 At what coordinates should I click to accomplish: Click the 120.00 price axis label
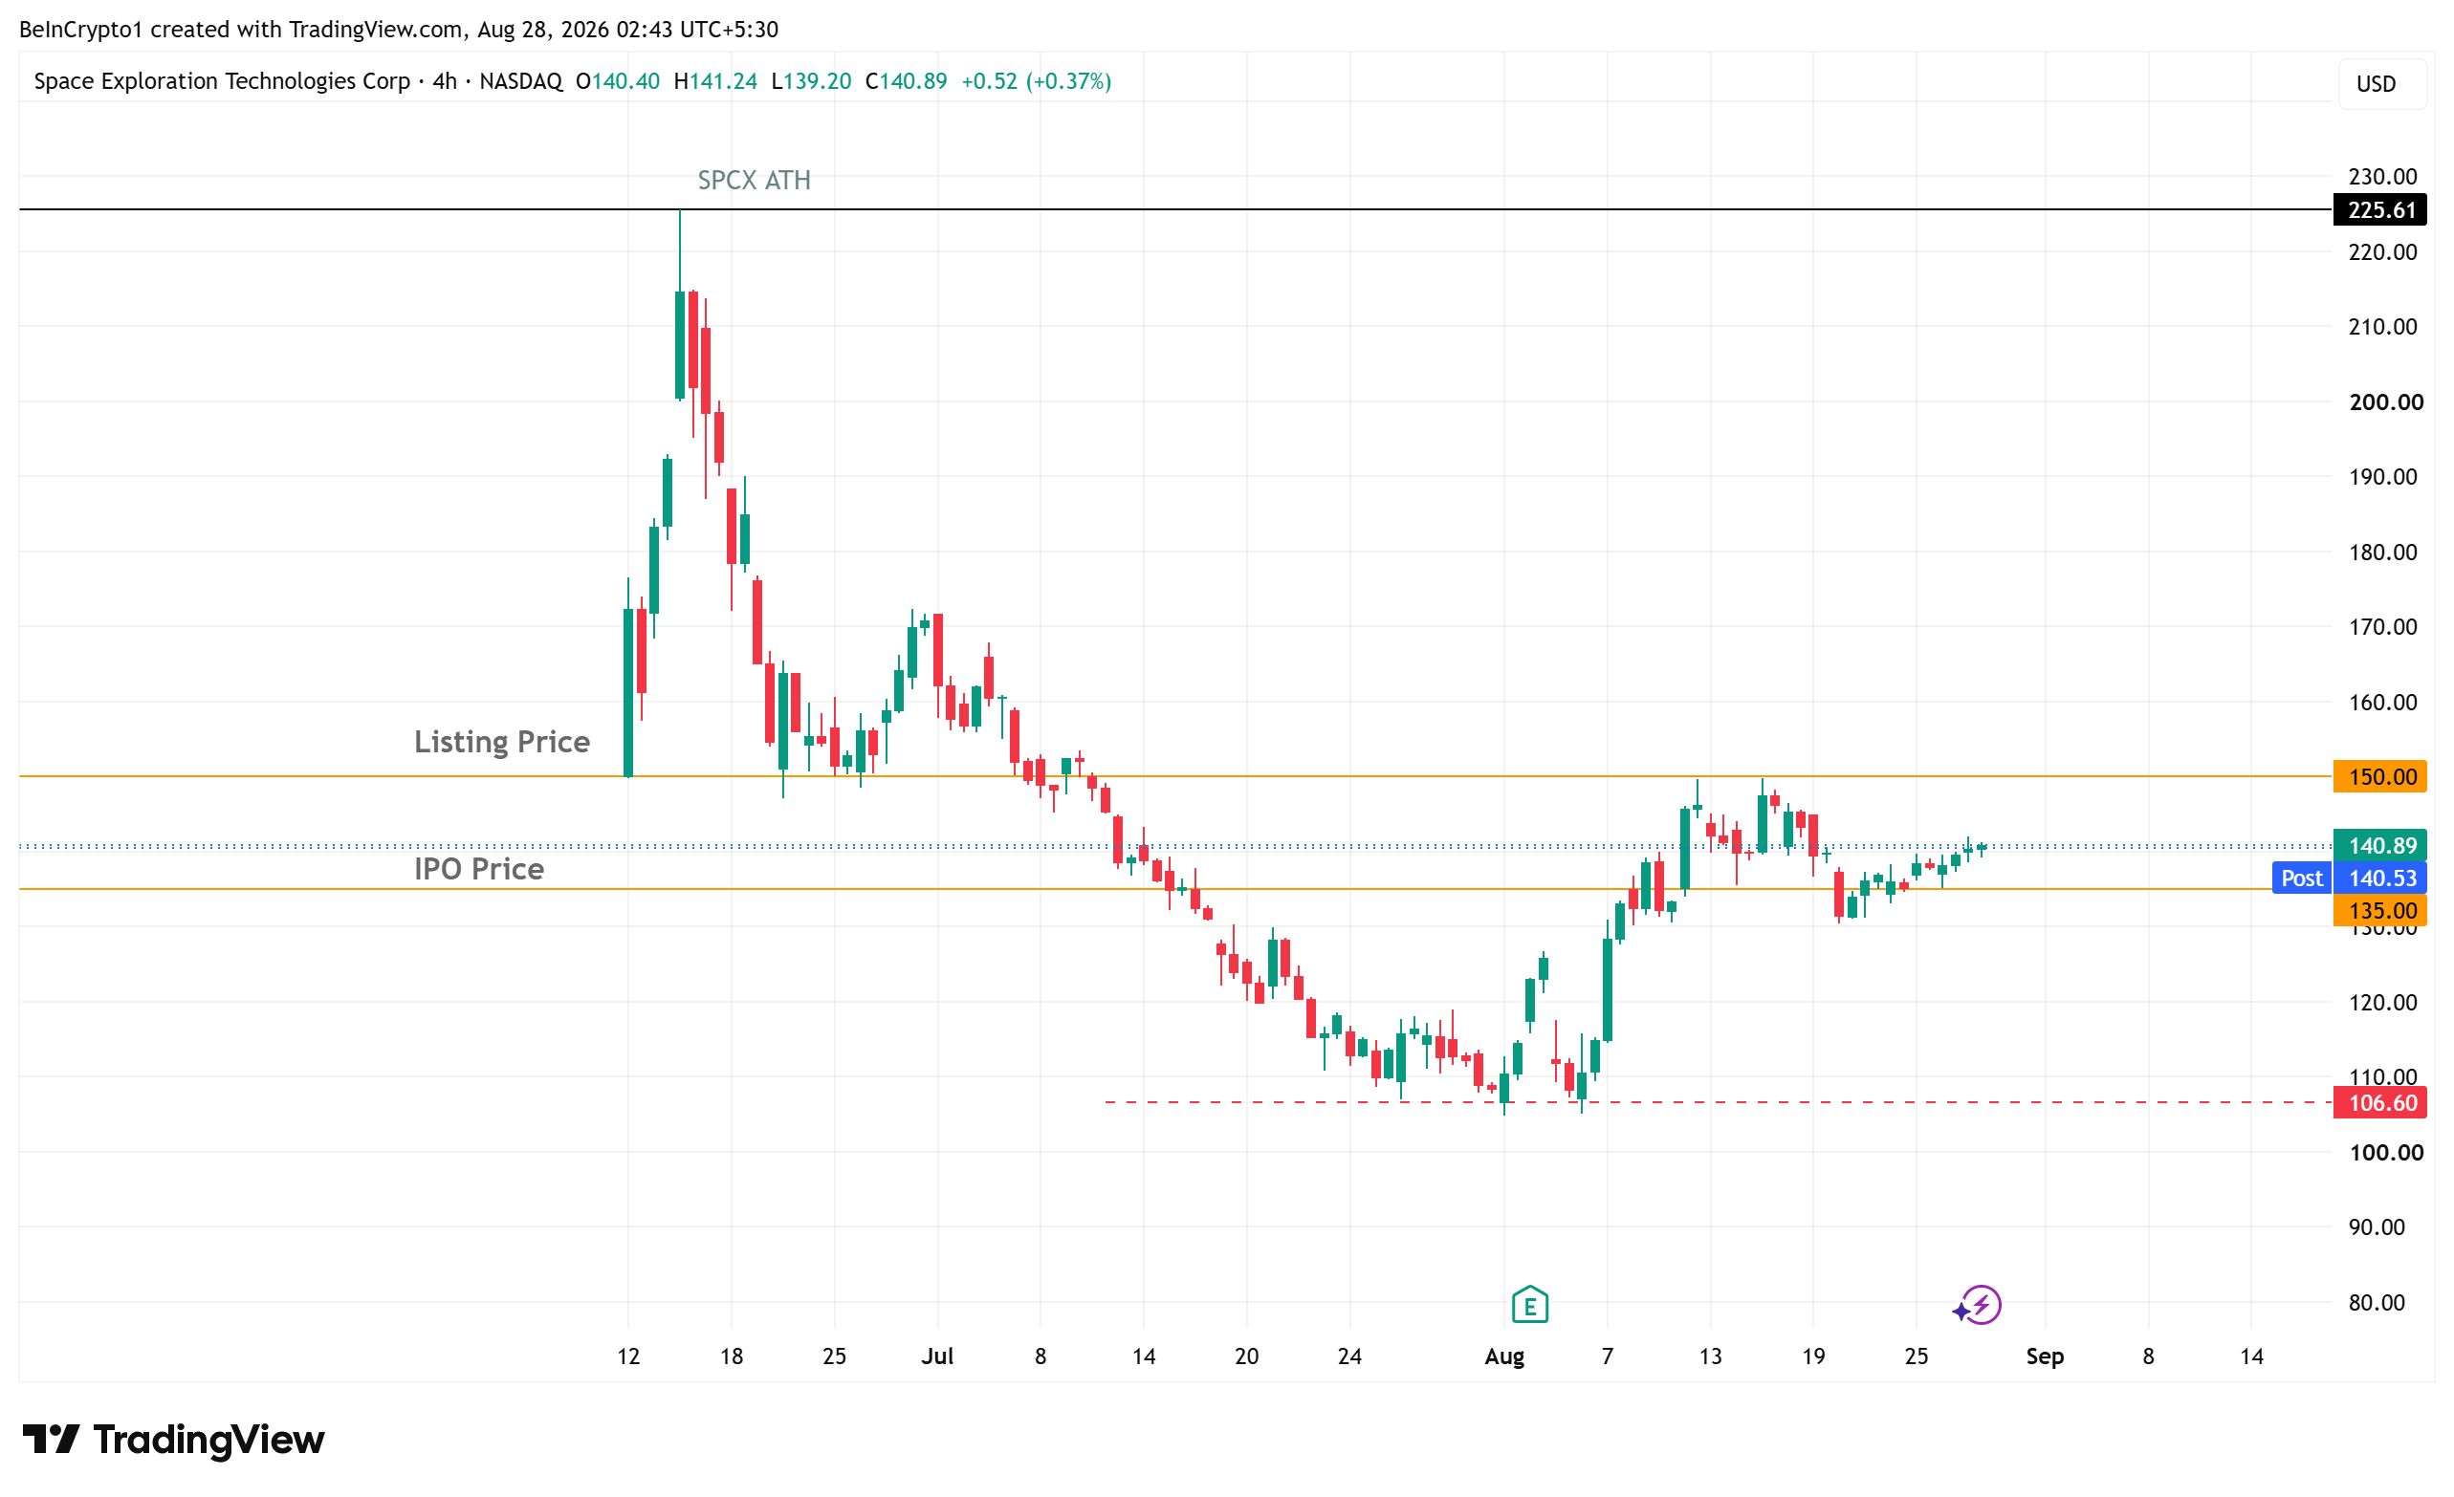pos(2382,1003)
